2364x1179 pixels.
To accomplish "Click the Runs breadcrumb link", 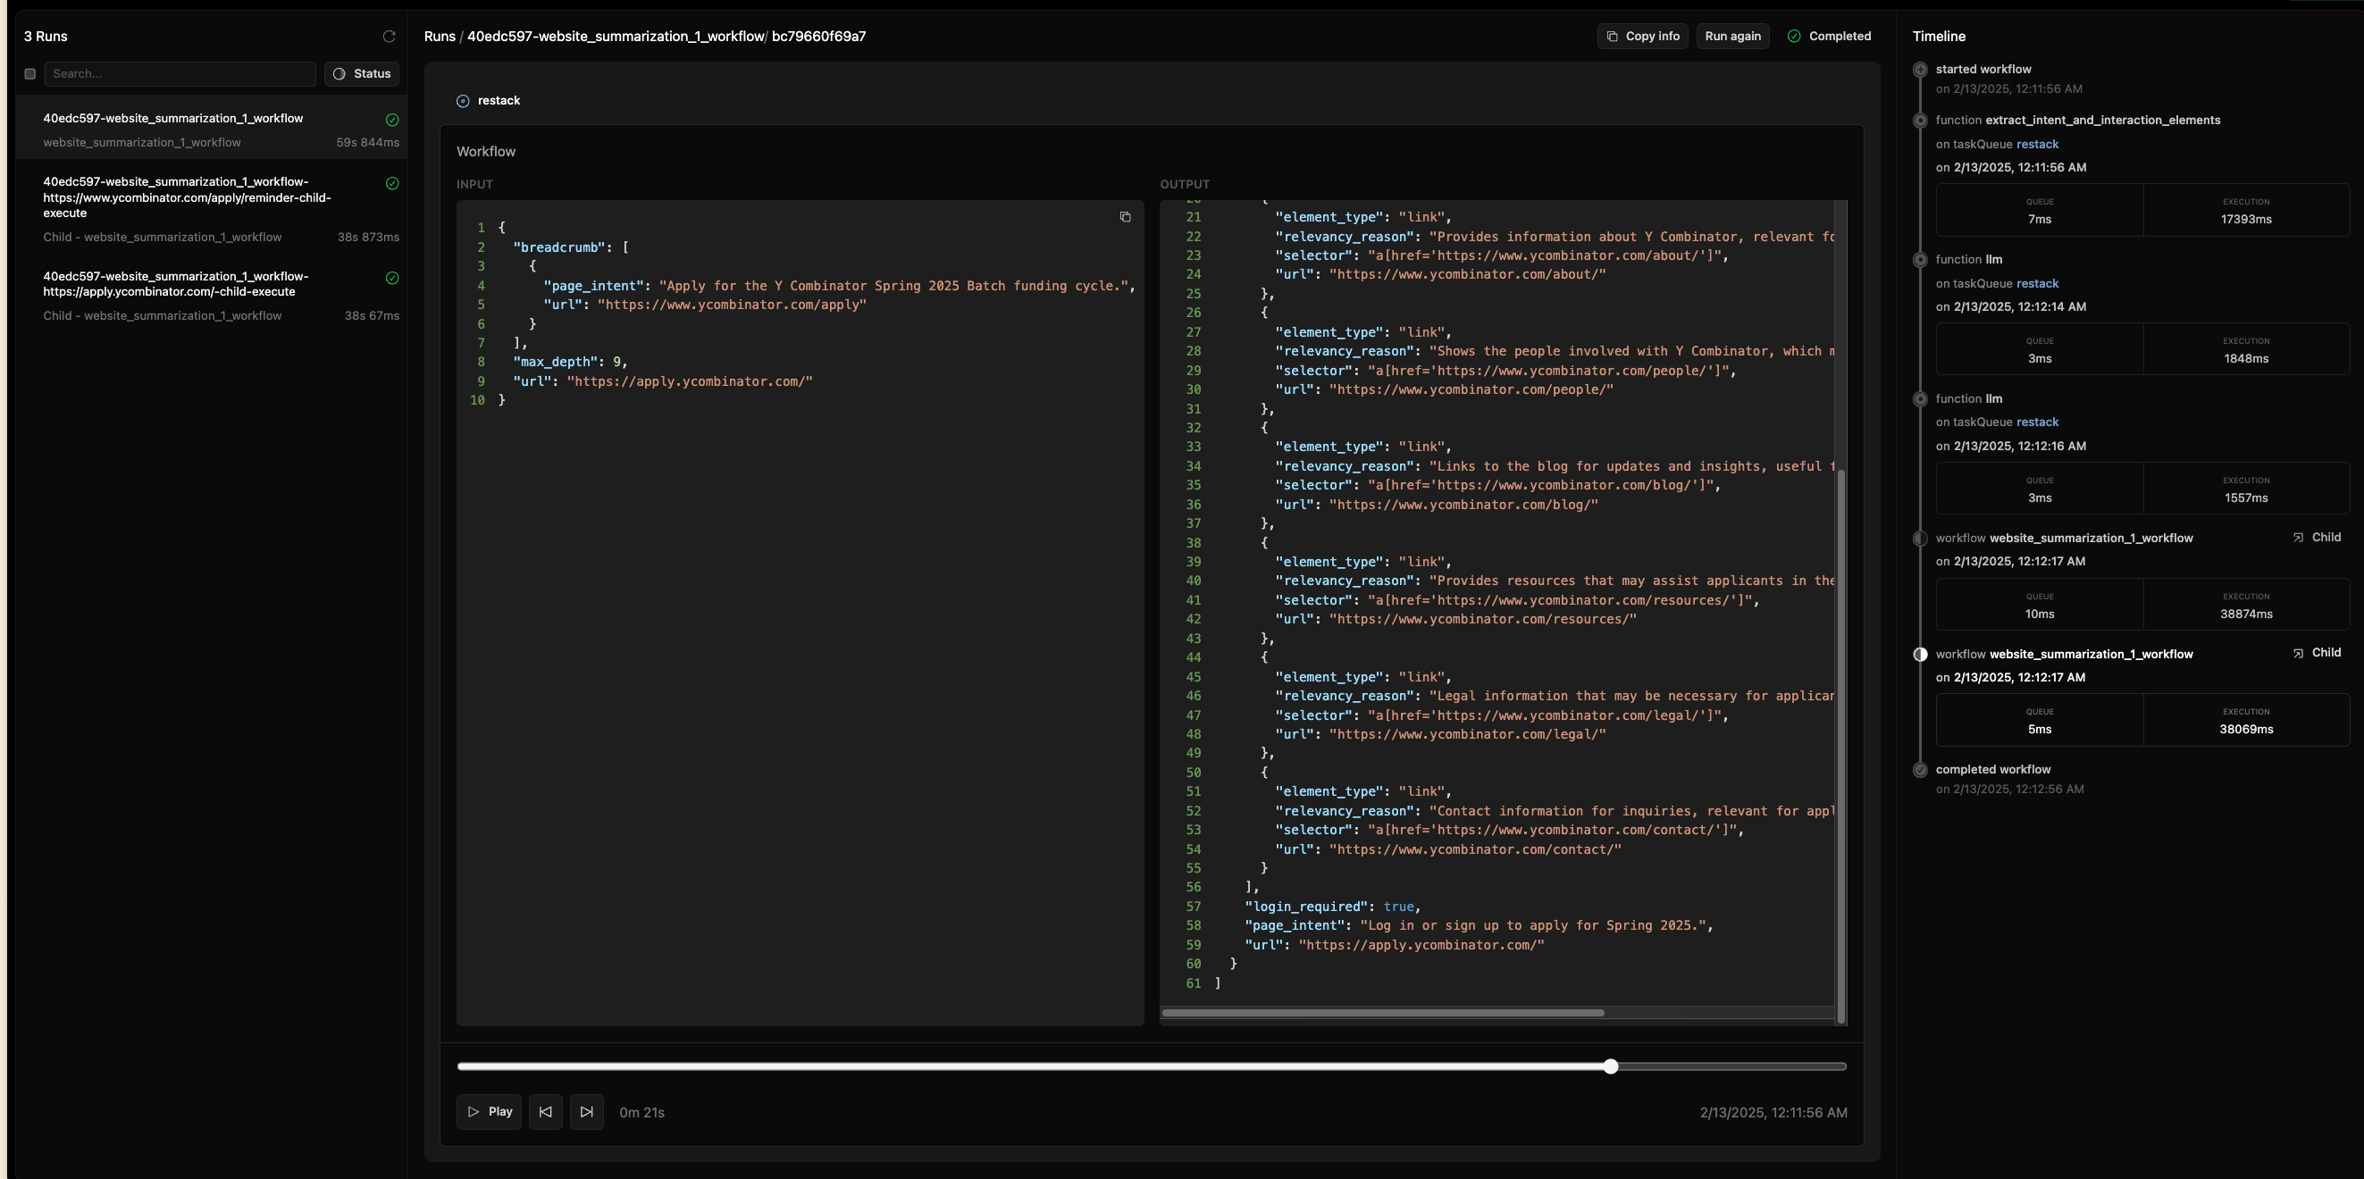I will coord(440,37).
